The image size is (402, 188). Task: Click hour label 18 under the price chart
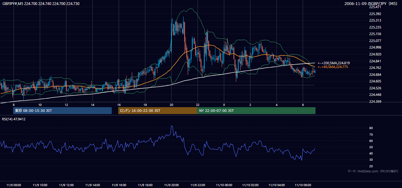coord(145,105)
